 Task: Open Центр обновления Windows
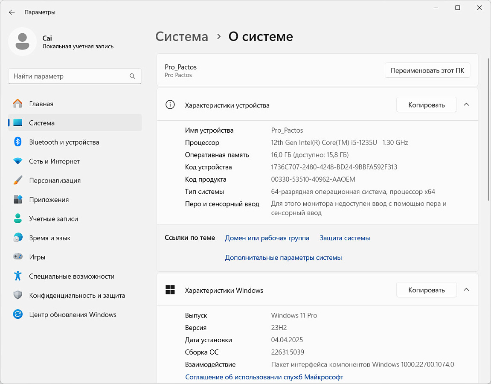click(75, 314)
